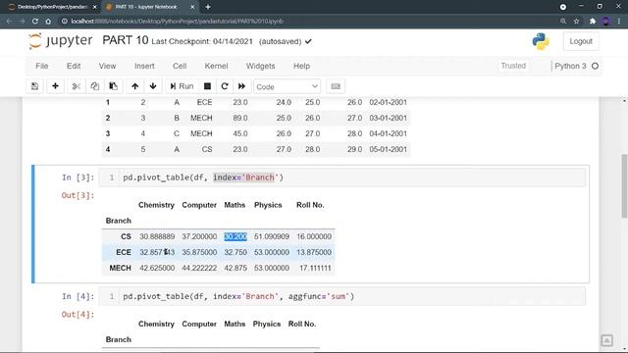Open the browser three-dot menu
628x353 pixels.
click(x=619, y=22)
